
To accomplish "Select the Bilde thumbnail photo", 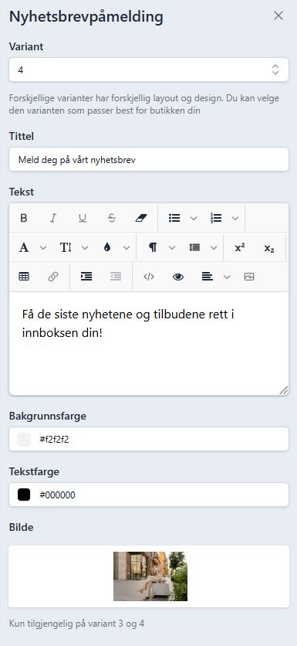I will point(150,576).
